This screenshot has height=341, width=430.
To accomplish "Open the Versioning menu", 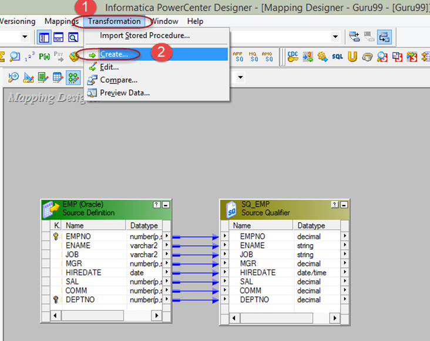I will [x=17, y=21].
